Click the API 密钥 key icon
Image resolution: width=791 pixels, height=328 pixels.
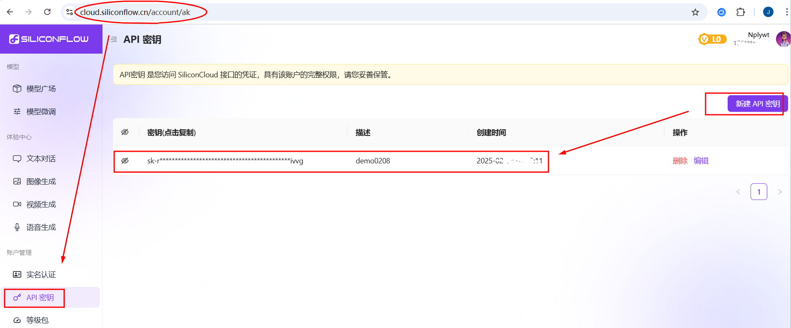pyautogui.click(x=17, y=297)
